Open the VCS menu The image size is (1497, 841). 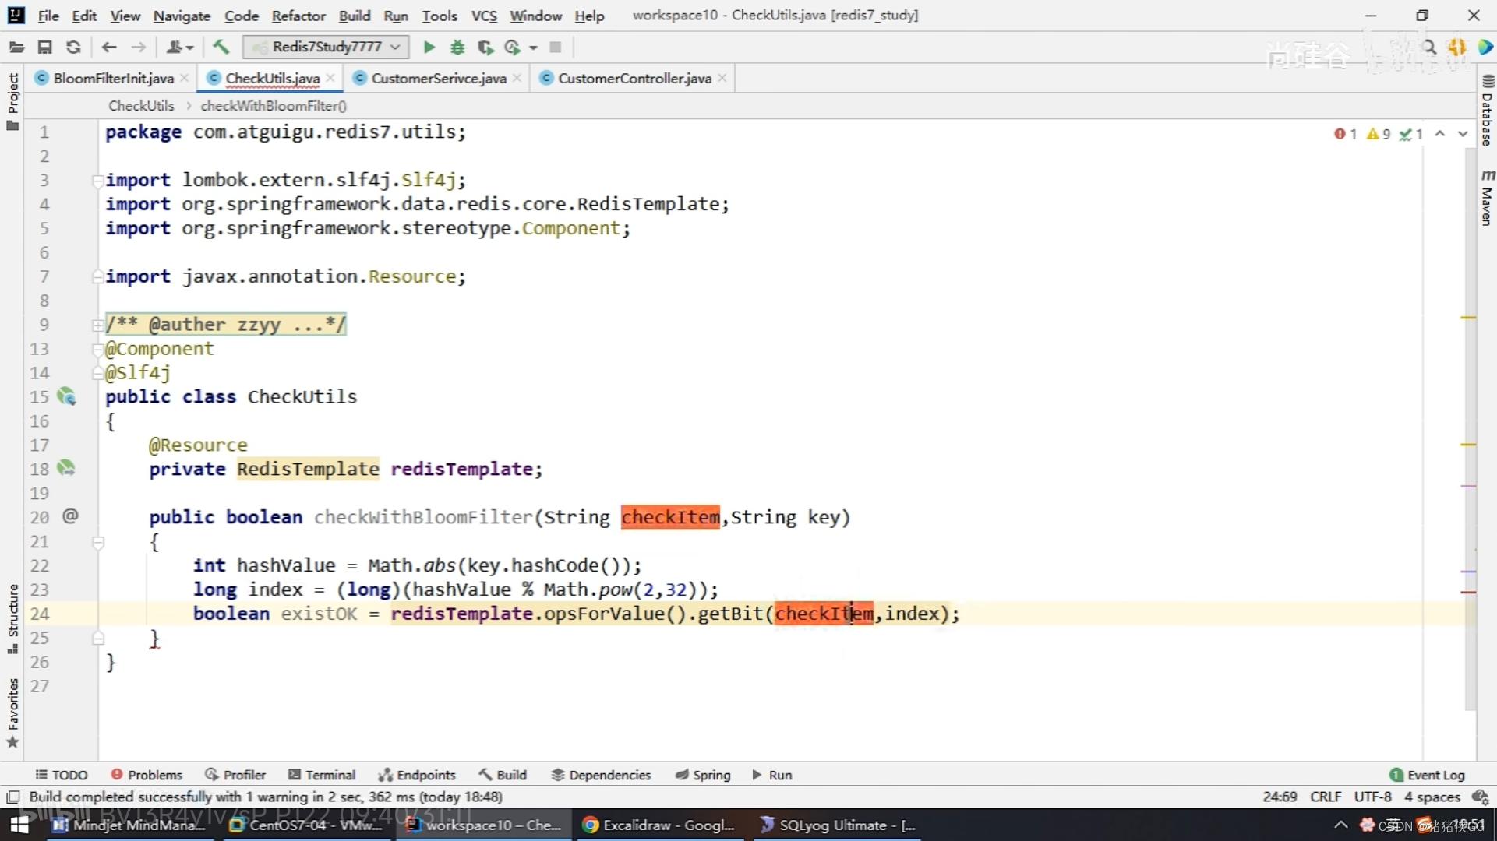tap(484, 16)
